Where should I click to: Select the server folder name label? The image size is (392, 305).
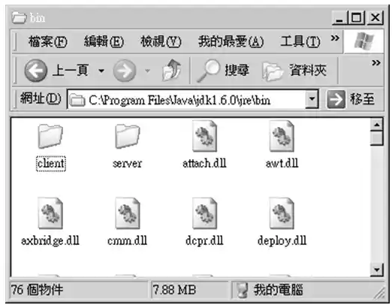tap(128, 164)
